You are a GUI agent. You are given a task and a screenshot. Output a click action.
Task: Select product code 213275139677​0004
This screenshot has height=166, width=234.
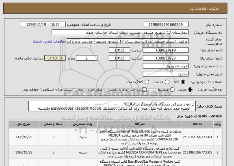(x=197, y=137)
